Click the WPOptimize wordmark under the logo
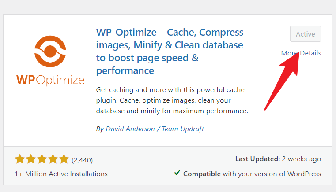This screenshot has width=336, height=192. click(x=50, y=80)
